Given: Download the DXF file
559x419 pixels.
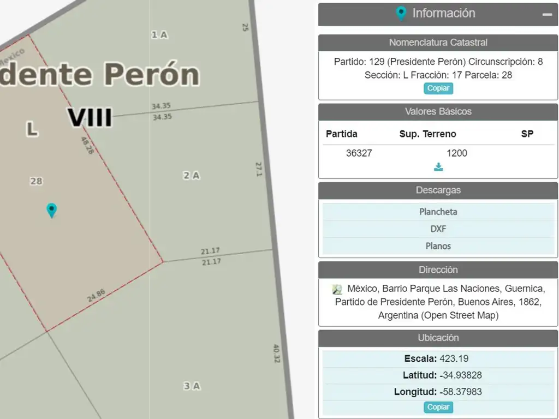Looking at the screenshot, I should click(x=438, y=229).
